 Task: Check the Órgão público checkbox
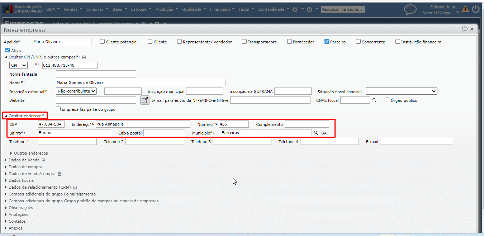[x=387, y=100]
